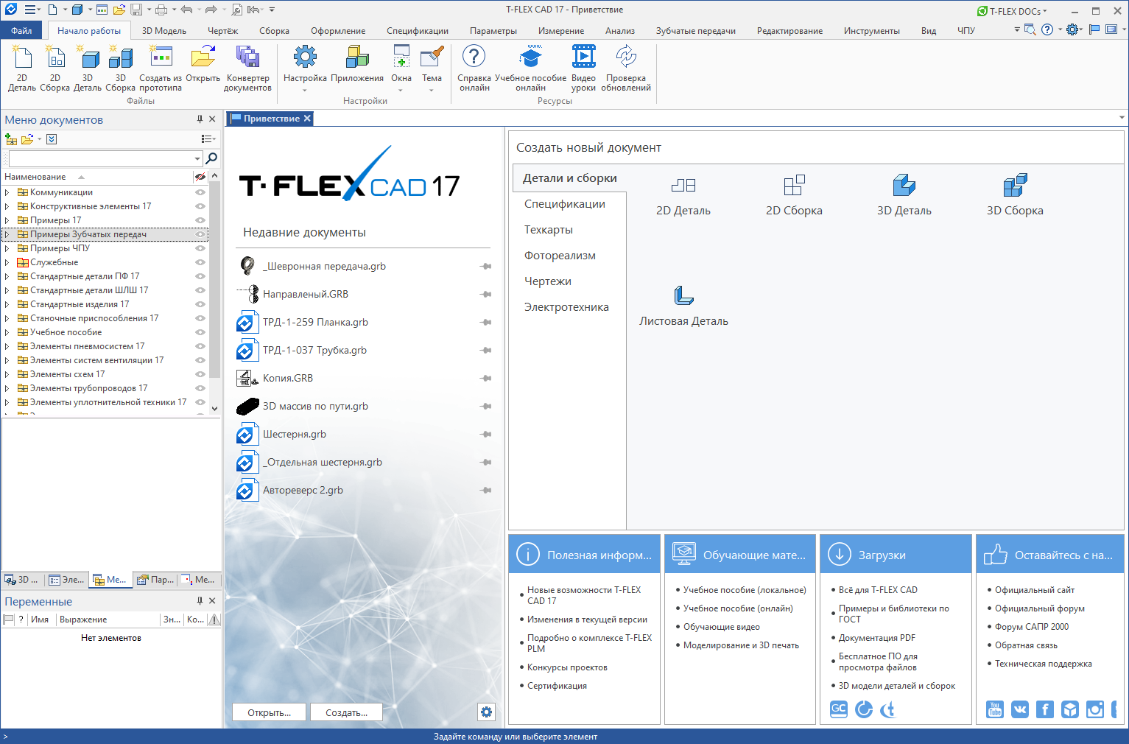Click the search magnifier in Меню документов

[x=212, y=158]
